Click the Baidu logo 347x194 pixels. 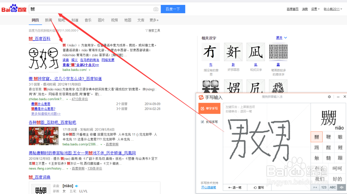[14, 9]
